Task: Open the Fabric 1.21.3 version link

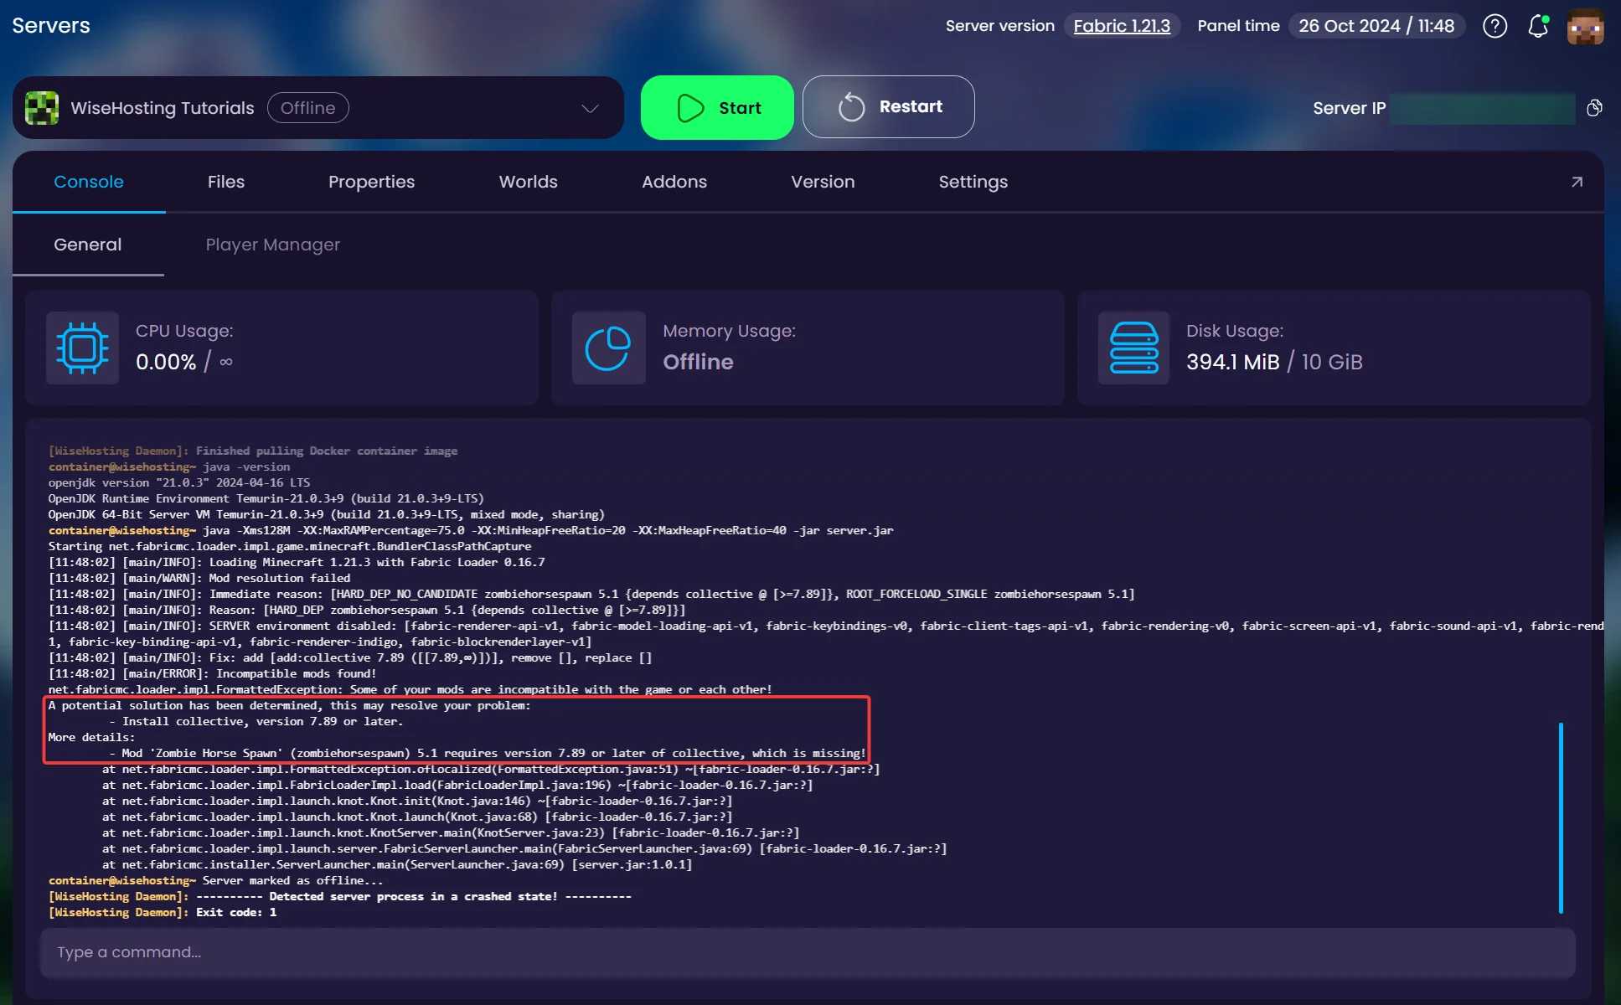Action: tap(1122, 26)
